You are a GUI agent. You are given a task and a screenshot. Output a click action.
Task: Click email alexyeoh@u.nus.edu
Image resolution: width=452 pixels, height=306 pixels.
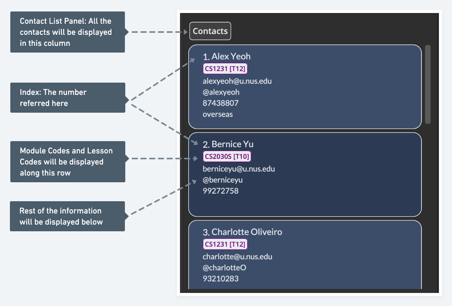pyautogui.click(x=237, y=81)
